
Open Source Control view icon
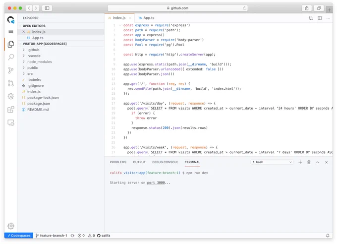(11, 70)
